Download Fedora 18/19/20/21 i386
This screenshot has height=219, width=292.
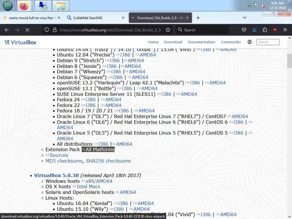coord(124,111)
